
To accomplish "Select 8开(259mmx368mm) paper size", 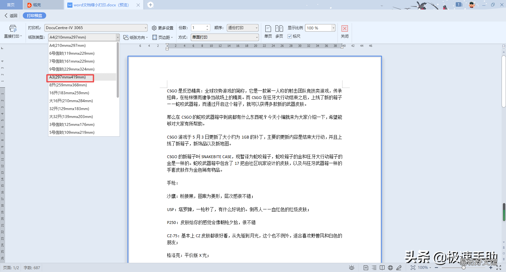I will [x=82, y=85].
